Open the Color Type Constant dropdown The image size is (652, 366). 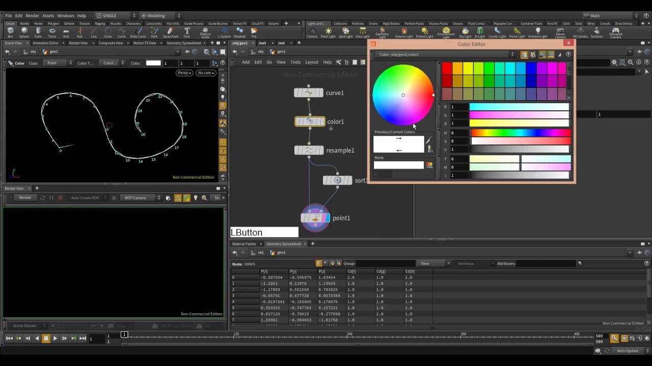click(x=113, y=63)
